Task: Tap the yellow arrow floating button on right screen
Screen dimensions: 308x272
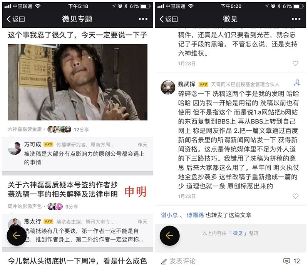Action: (169, 236)
